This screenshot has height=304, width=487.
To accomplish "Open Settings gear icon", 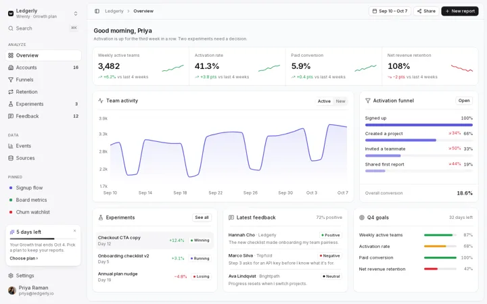I will pos(11,276).
